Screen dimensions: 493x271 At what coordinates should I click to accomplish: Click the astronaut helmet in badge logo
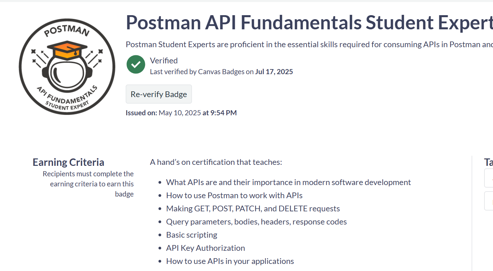pyautogui.click(x=66, y=71)
